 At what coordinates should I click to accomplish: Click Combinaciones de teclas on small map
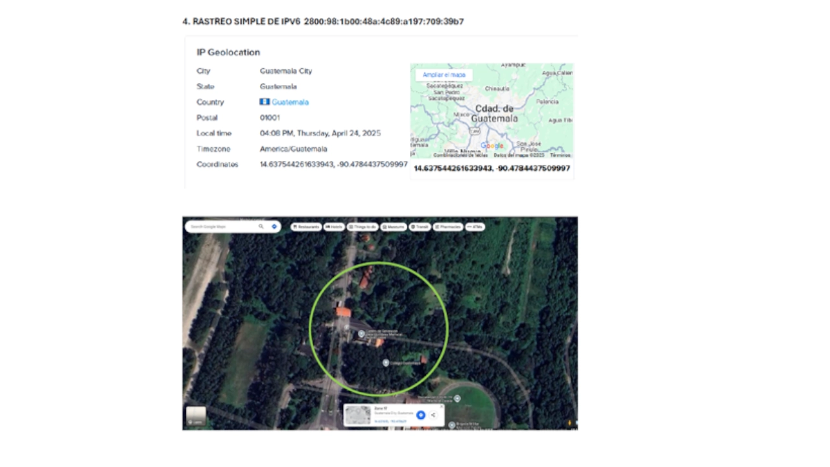point(460,155)
